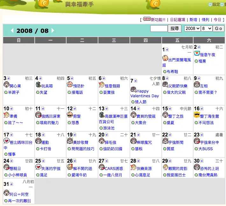Open the CARS誘惑 entry

114,169
